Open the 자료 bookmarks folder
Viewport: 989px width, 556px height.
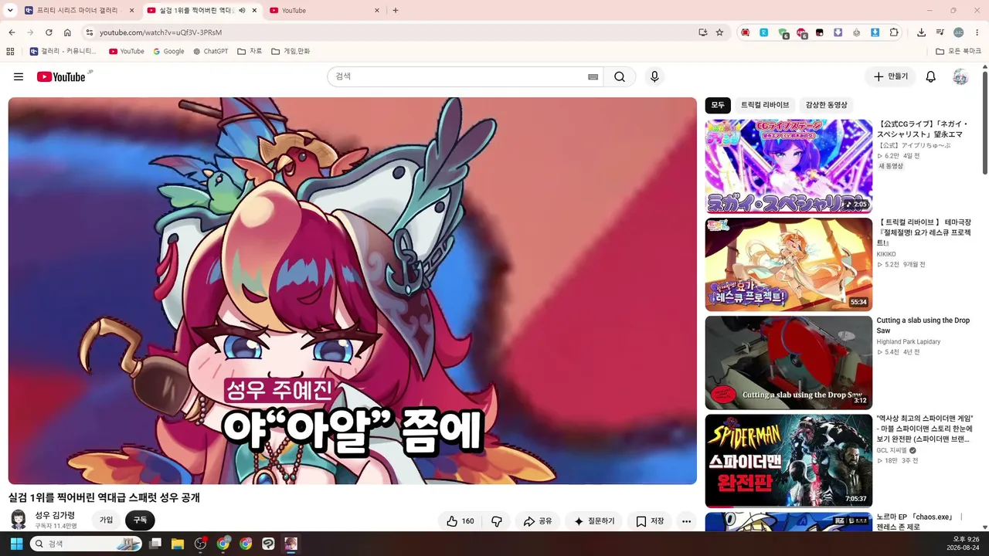click(250, 52)
